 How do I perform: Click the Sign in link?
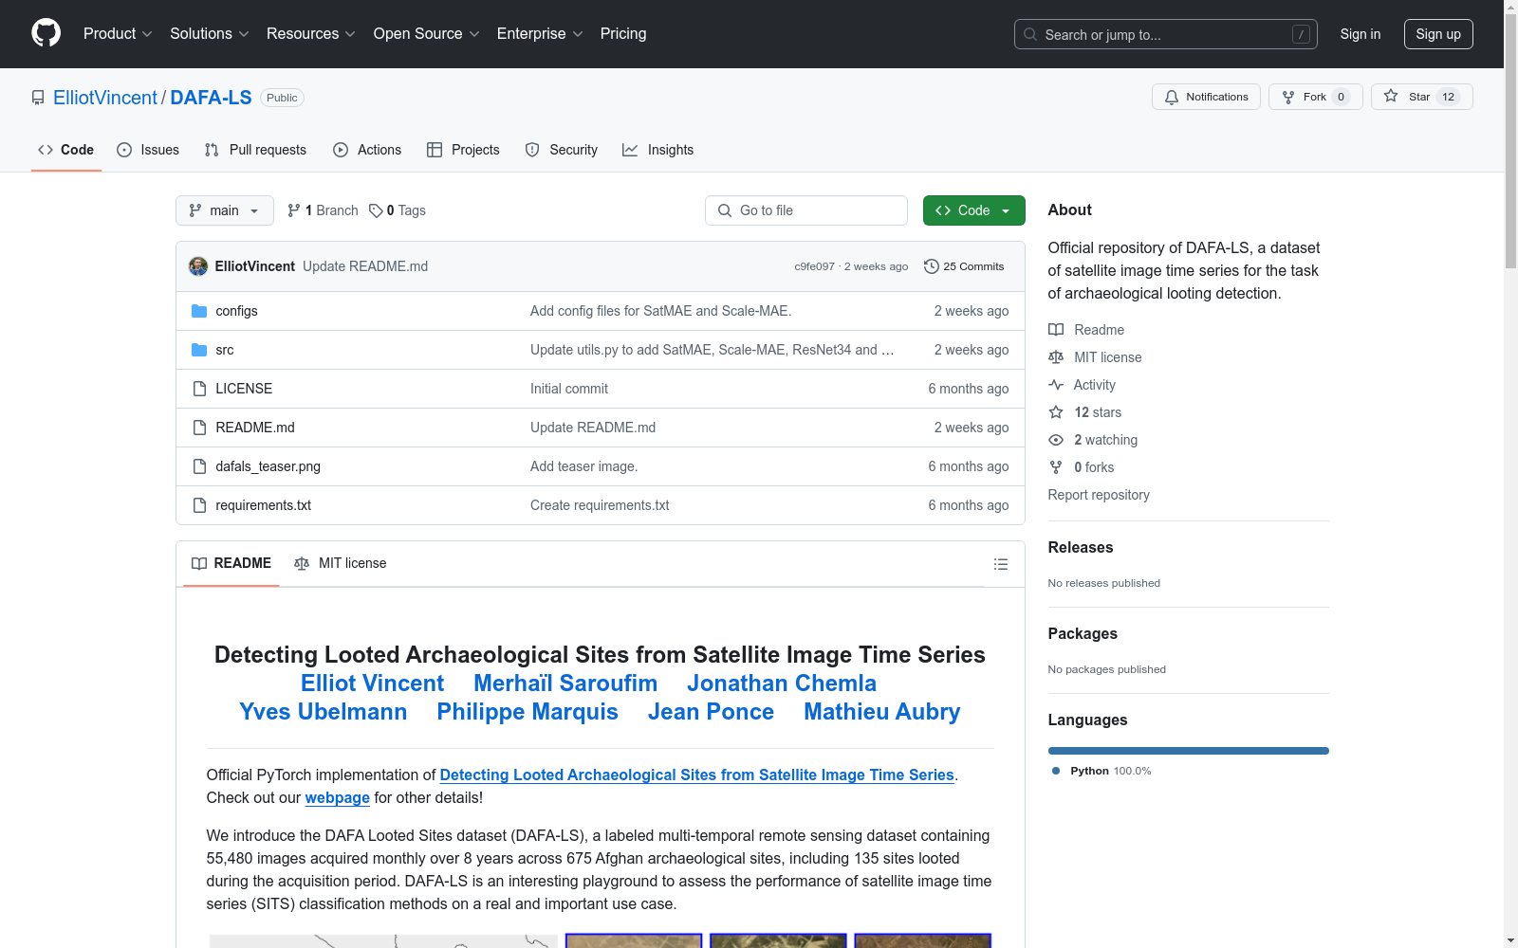[1360, 34]
